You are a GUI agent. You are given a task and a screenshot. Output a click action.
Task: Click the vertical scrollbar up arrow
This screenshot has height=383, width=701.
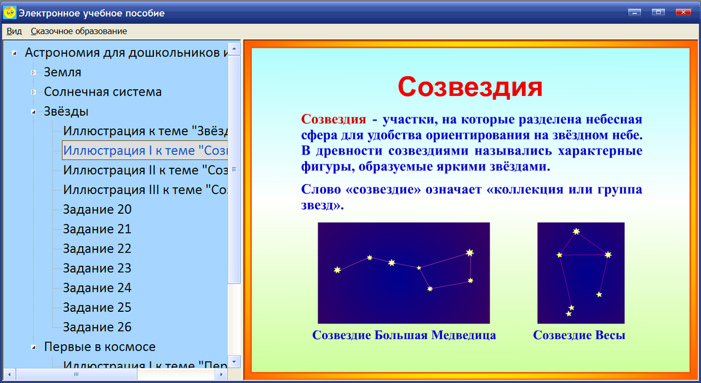[234, 48]
